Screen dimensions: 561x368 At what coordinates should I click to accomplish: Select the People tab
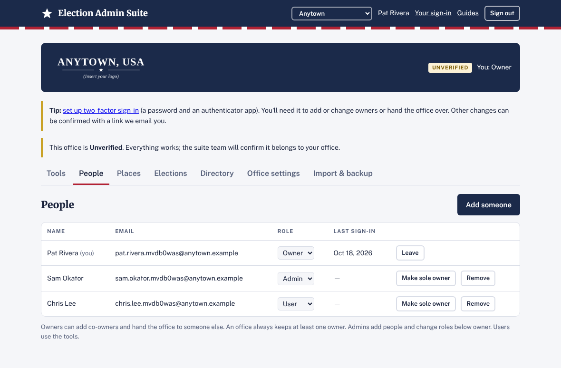91,174
